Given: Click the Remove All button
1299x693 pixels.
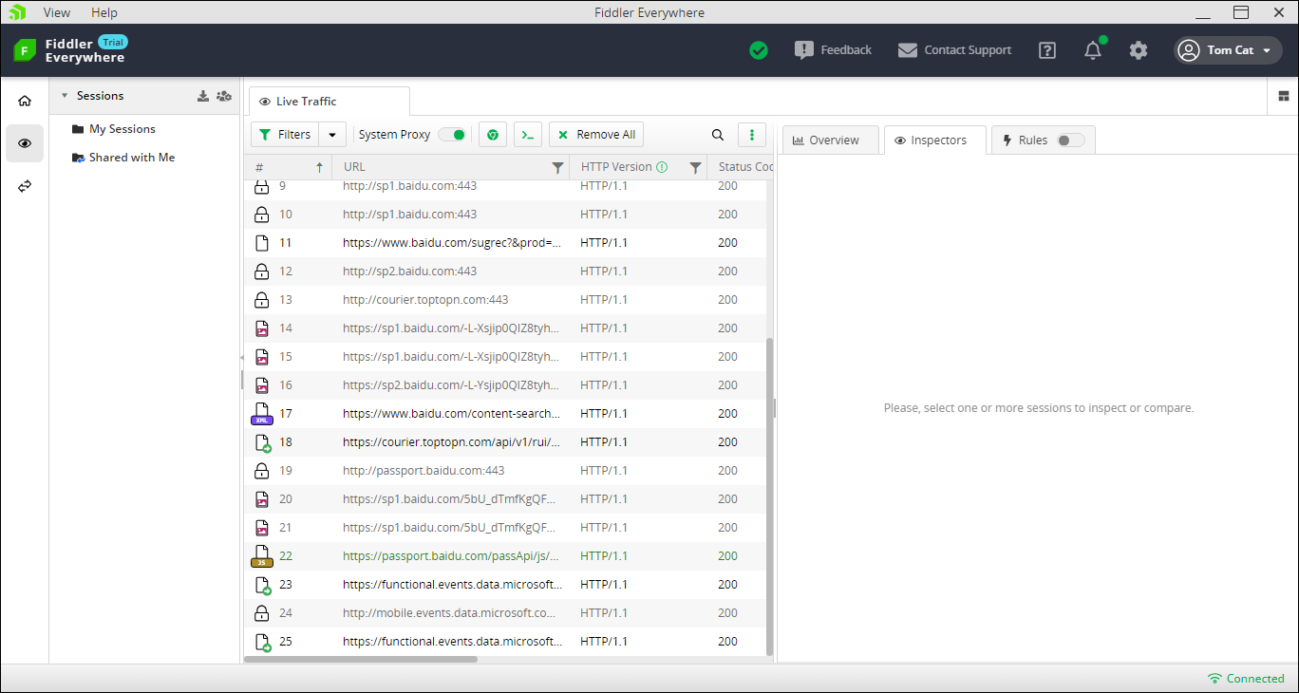Looking at the screenshot, I should click(596, 135).
